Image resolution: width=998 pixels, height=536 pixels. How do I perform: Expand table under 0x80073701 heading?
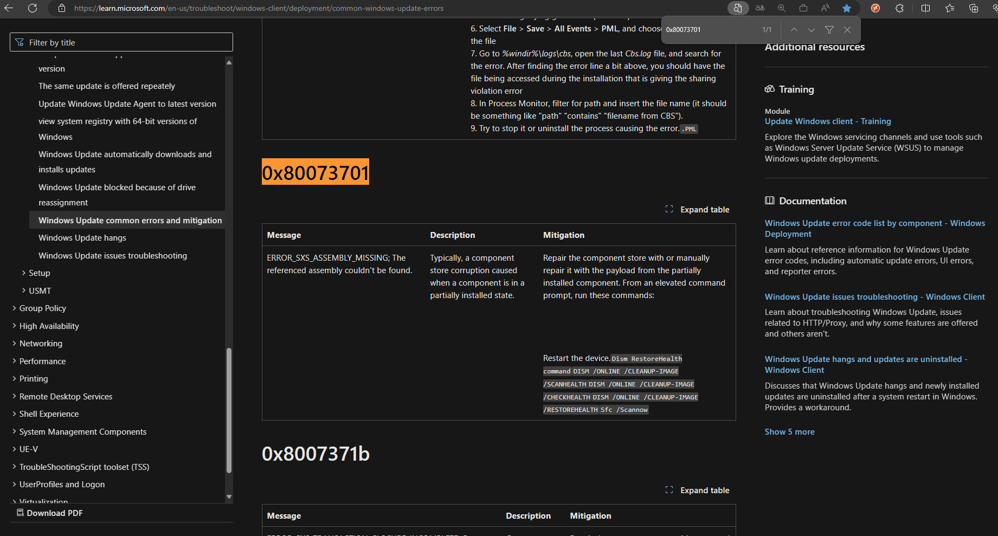(x=697, y=210)
